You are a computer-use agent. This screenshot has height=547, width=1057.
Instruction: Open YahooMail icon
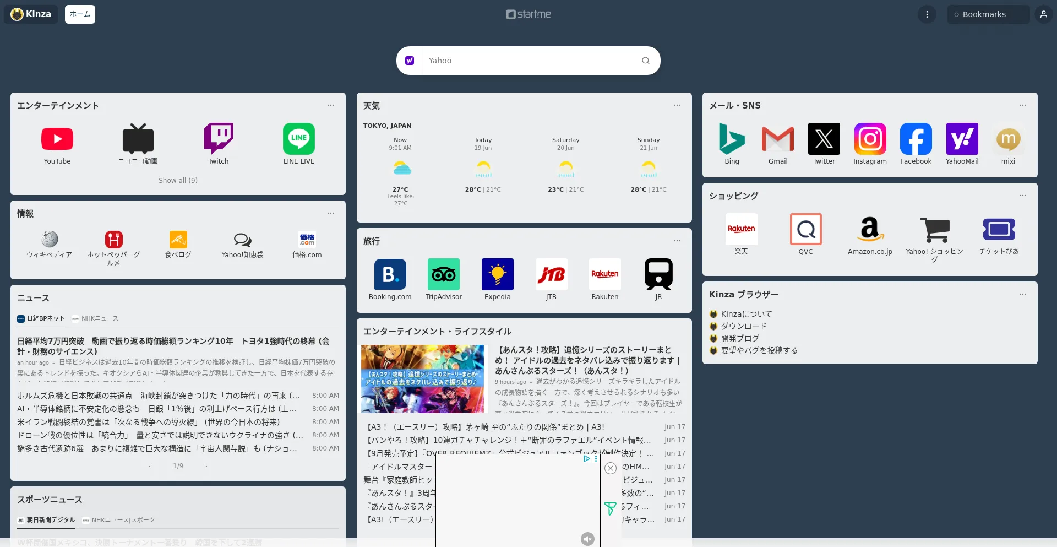[x=962, y=139]
